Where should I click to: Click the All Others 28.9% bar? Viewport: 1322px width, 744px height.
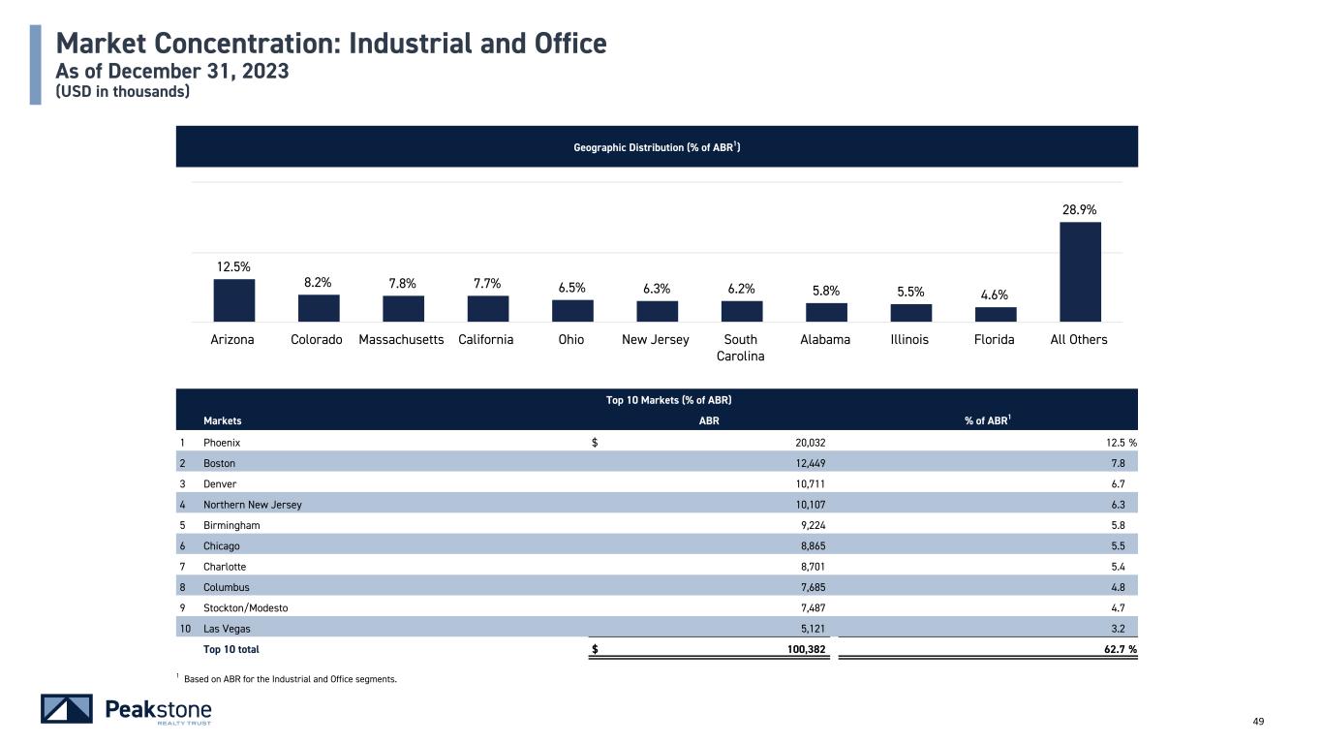[x=1080, y=272]
